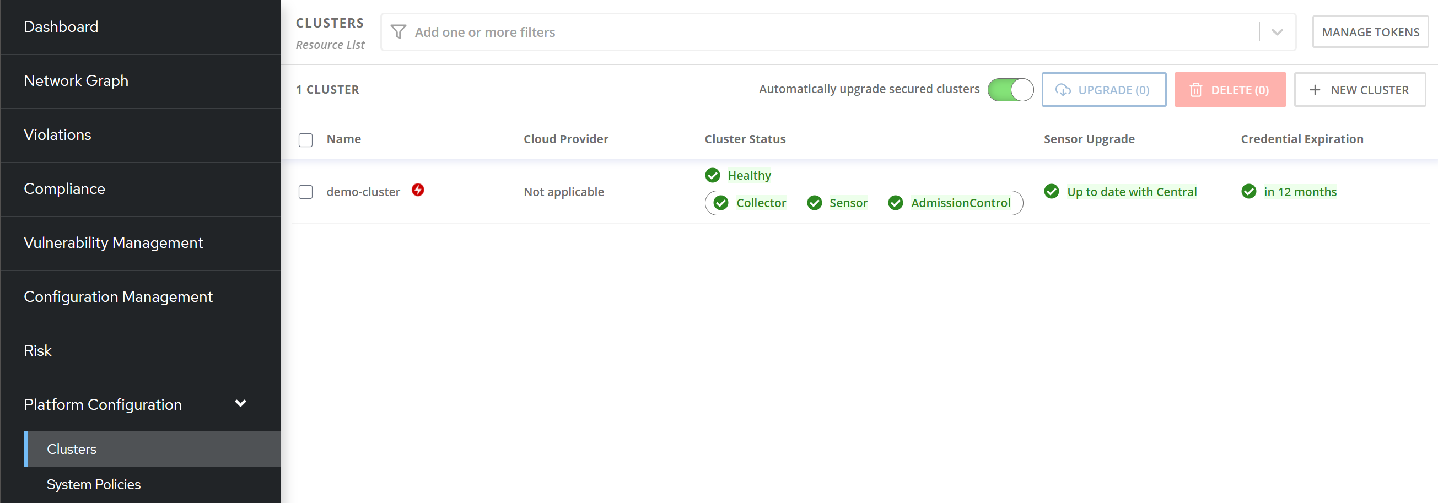The image size is (1438, 503).
Task: Check the select-all clusters checkbox
Action: (305, 139)
